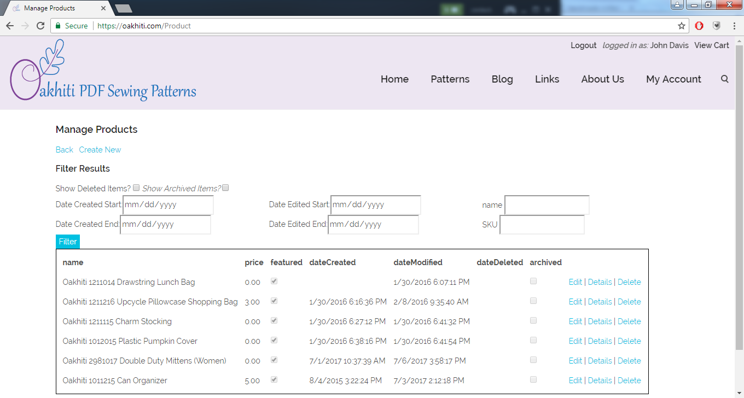View secure padlock site info

[x=58, y=26]
